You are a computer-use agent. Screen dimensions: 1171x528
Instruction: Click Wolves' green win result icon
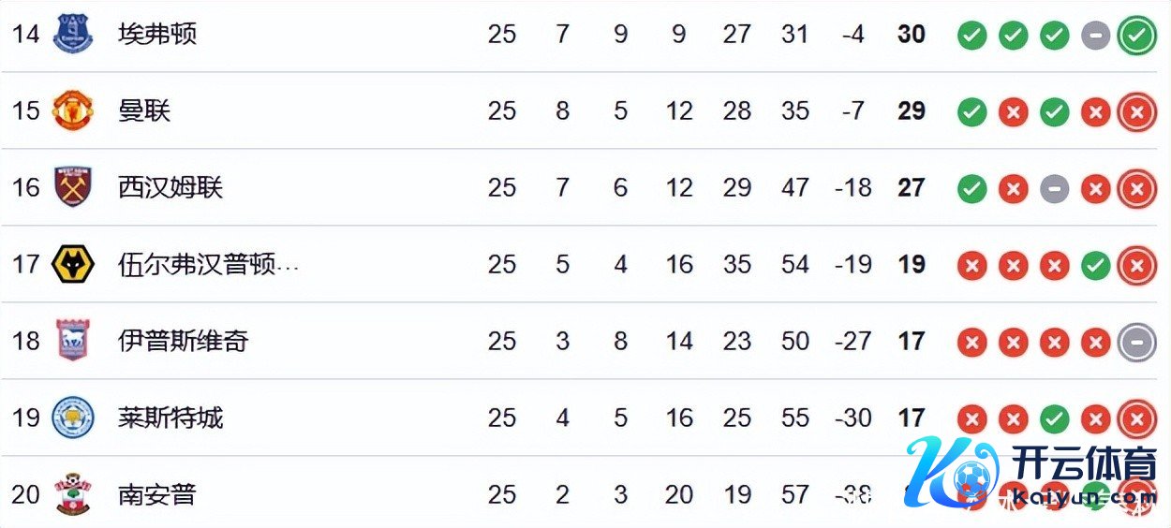coord(1095,266)
